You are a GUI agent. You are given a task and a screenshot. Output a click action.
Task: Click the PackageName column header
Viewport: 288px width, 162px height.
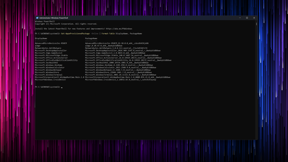tap(91, 38)
